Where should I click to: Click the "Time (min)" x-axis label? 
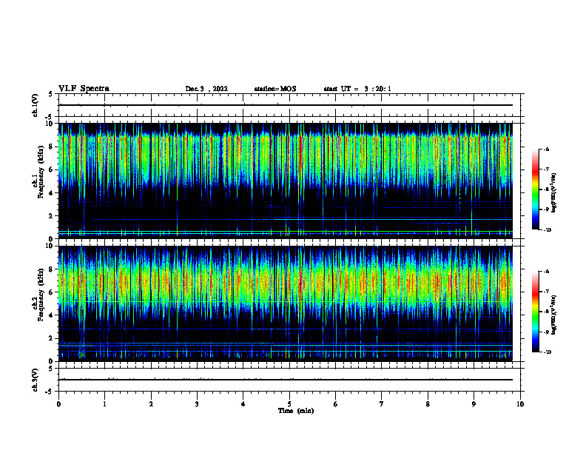pos(296,411)
